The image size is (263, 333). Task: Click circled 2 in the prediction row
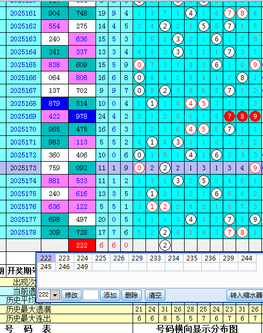165,245
